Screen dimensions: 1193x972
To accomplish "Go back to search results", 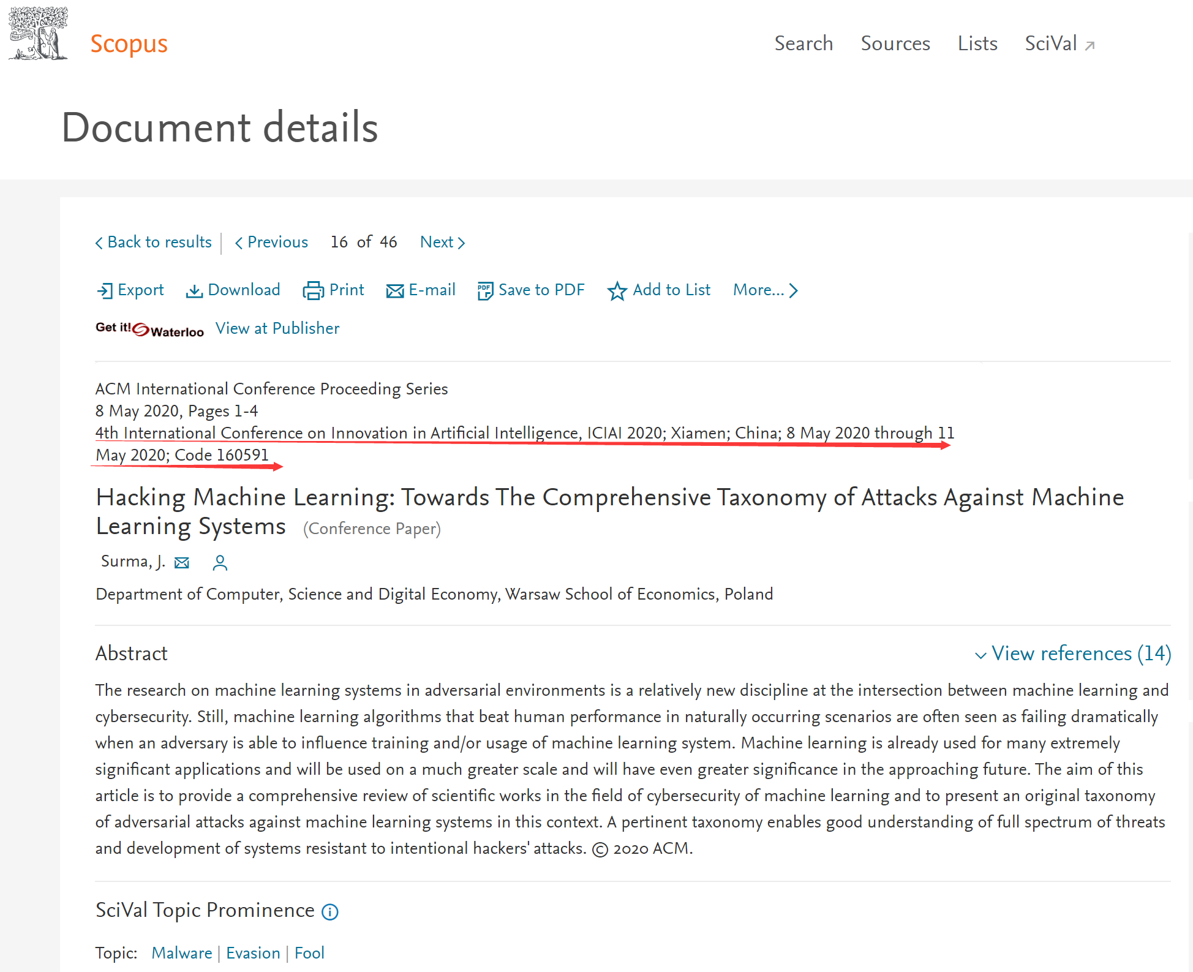I will [x=154, y=242].
